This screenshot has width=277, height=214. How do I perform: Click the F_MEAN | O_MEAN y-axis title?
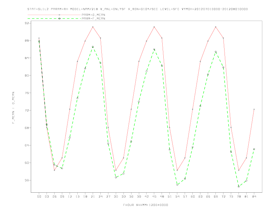click(13, 108)
